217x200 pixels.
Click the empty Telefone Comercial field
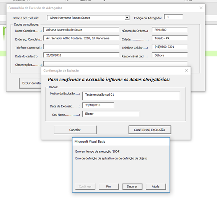[x=81, y=47]
